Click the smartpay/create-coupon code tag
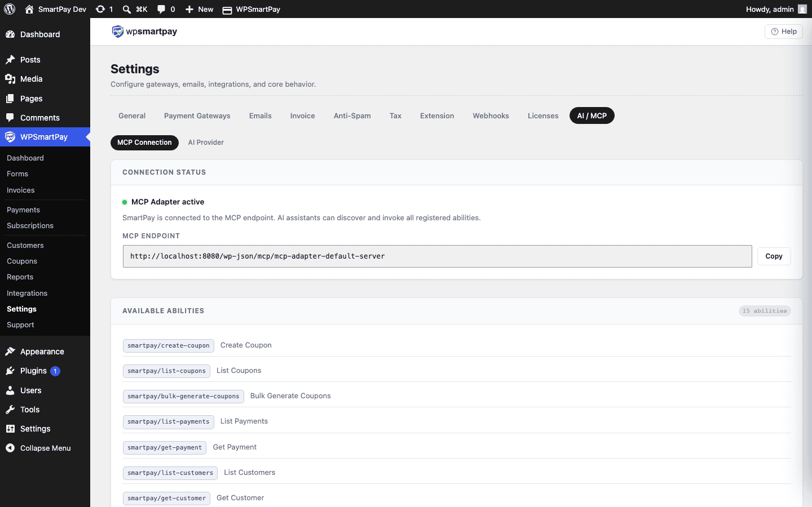The height and width of the screenshot is (507, 812). tap(169, 345)
